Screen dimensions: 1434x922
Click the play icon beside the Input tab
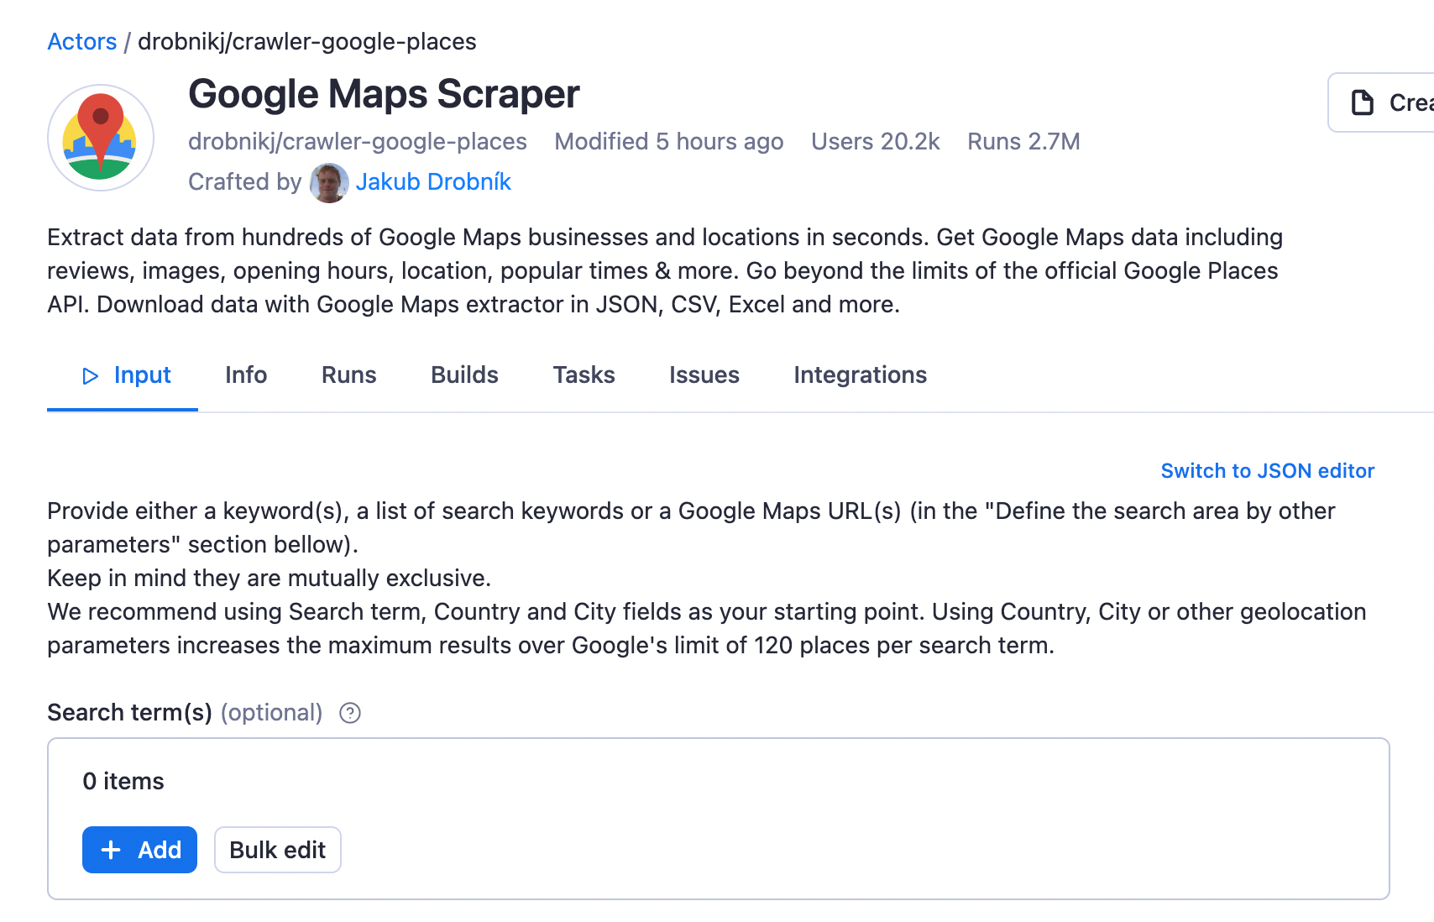pos(90,375)
